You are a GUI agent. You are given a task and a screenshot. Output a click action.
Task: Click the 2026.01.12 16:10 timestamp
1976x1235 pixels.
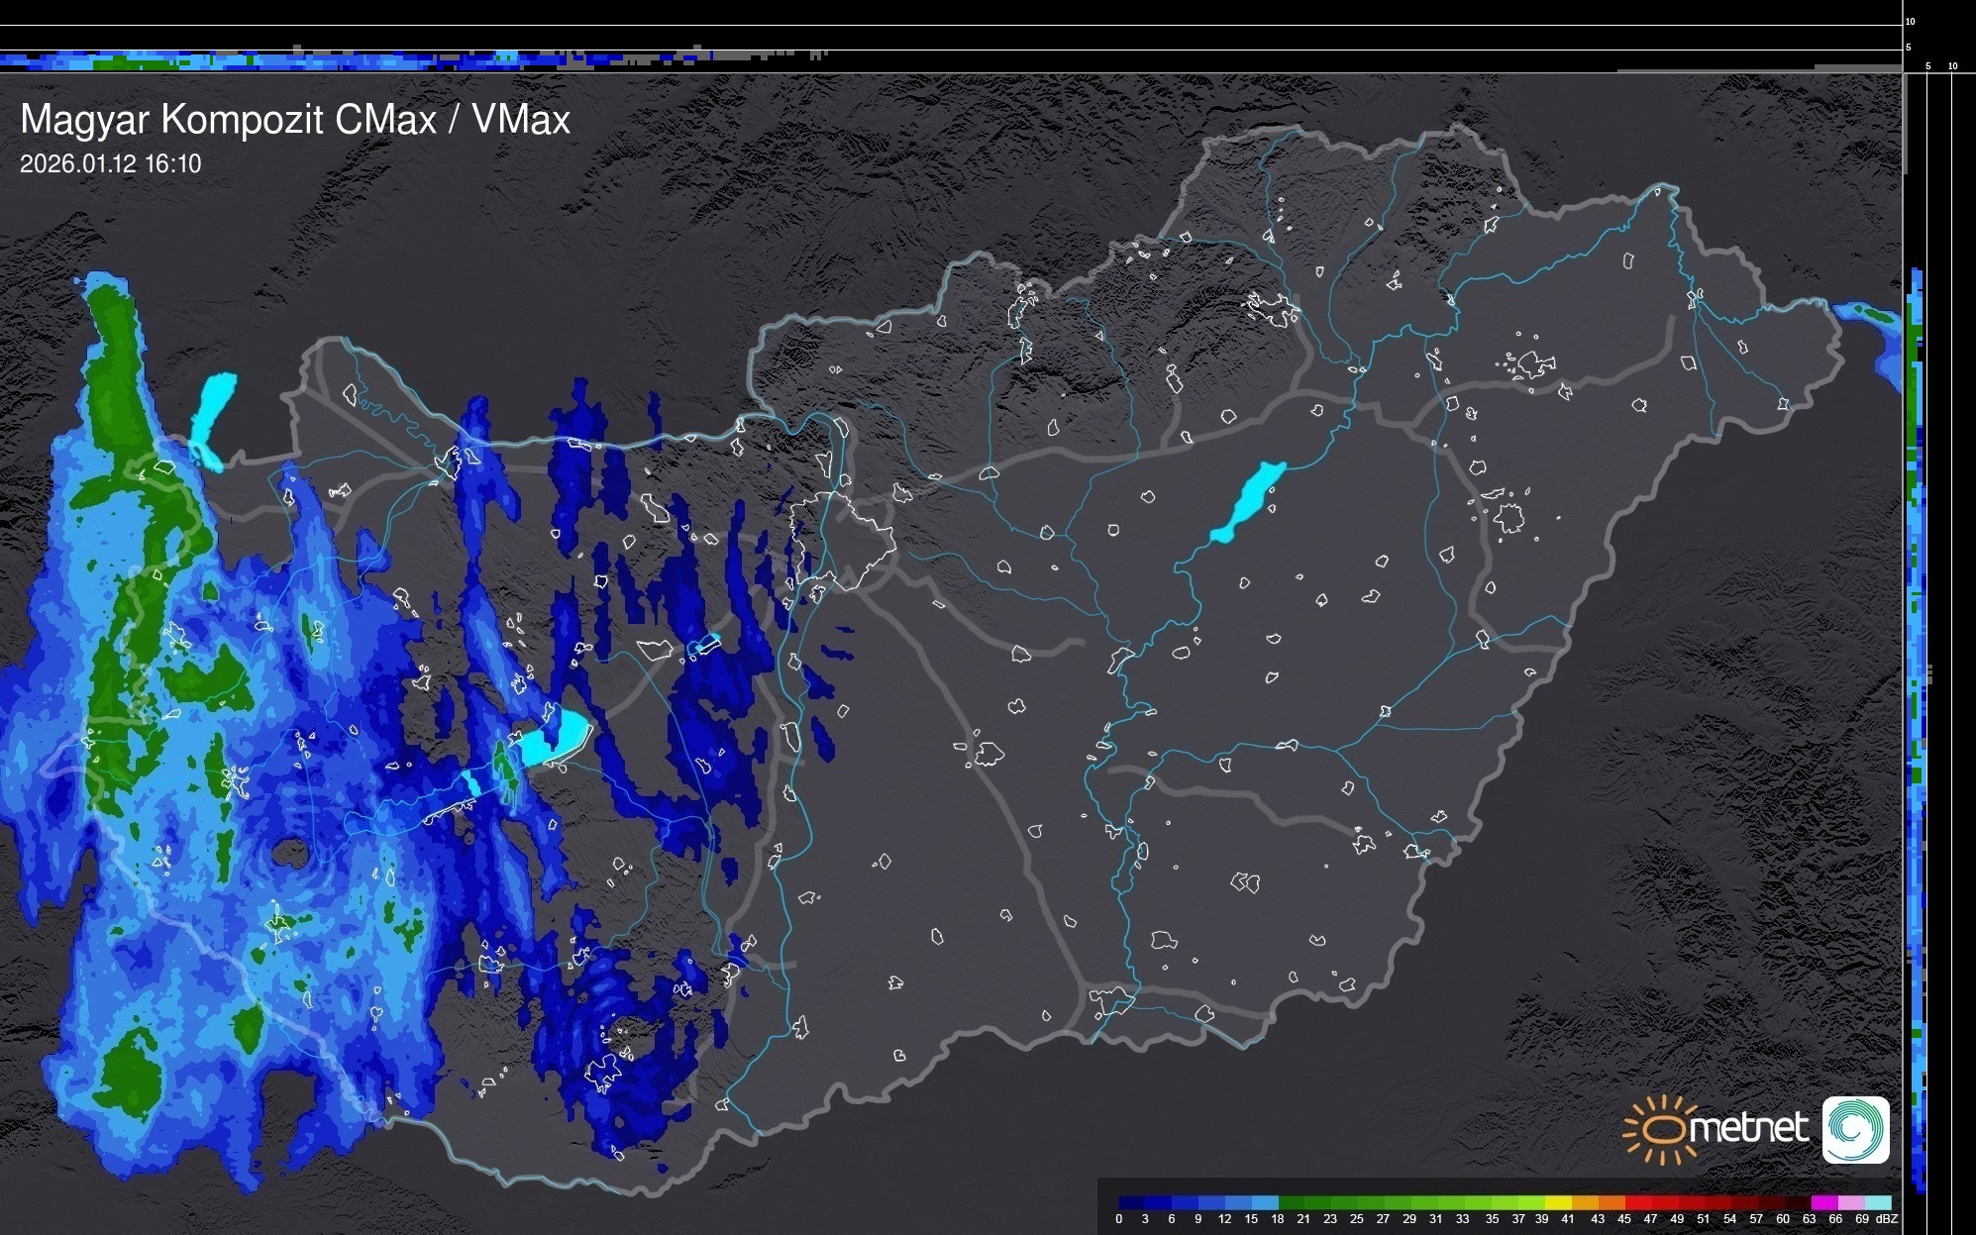[x=110, y=164]
